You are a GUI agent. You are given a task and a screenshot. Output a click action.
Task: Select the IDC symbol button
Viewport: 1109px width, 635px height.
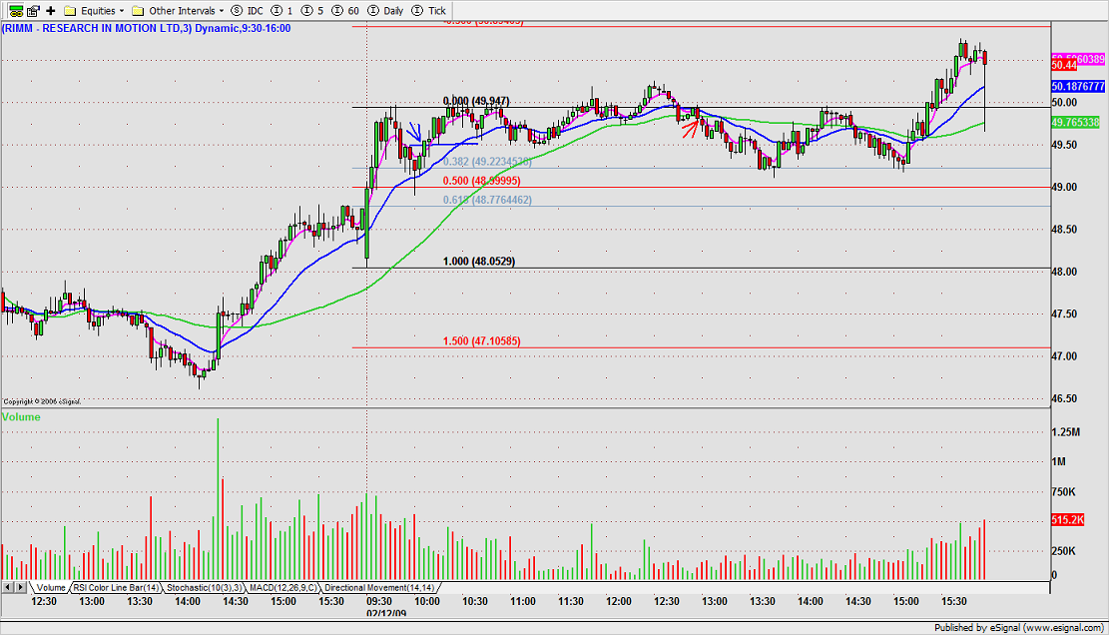[x=248, y=11]
